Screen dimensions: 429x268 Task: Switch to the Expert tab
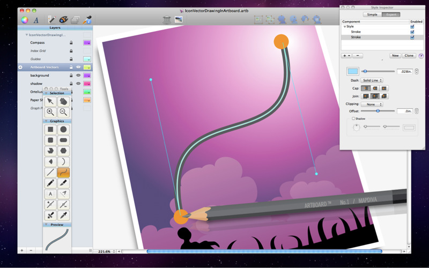390,14
